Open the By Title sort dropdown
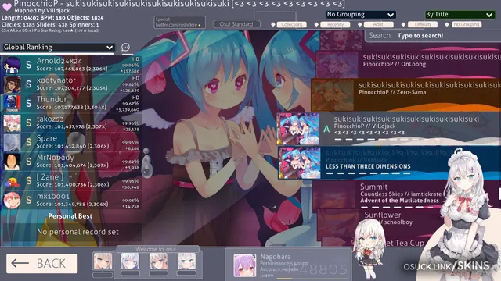Viewport: 501px width, 281px height. [460, 15]
